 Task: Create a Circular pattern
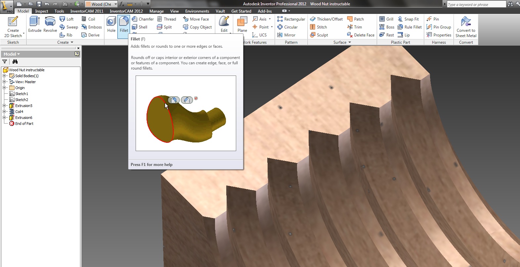click(x=287, y=27)
